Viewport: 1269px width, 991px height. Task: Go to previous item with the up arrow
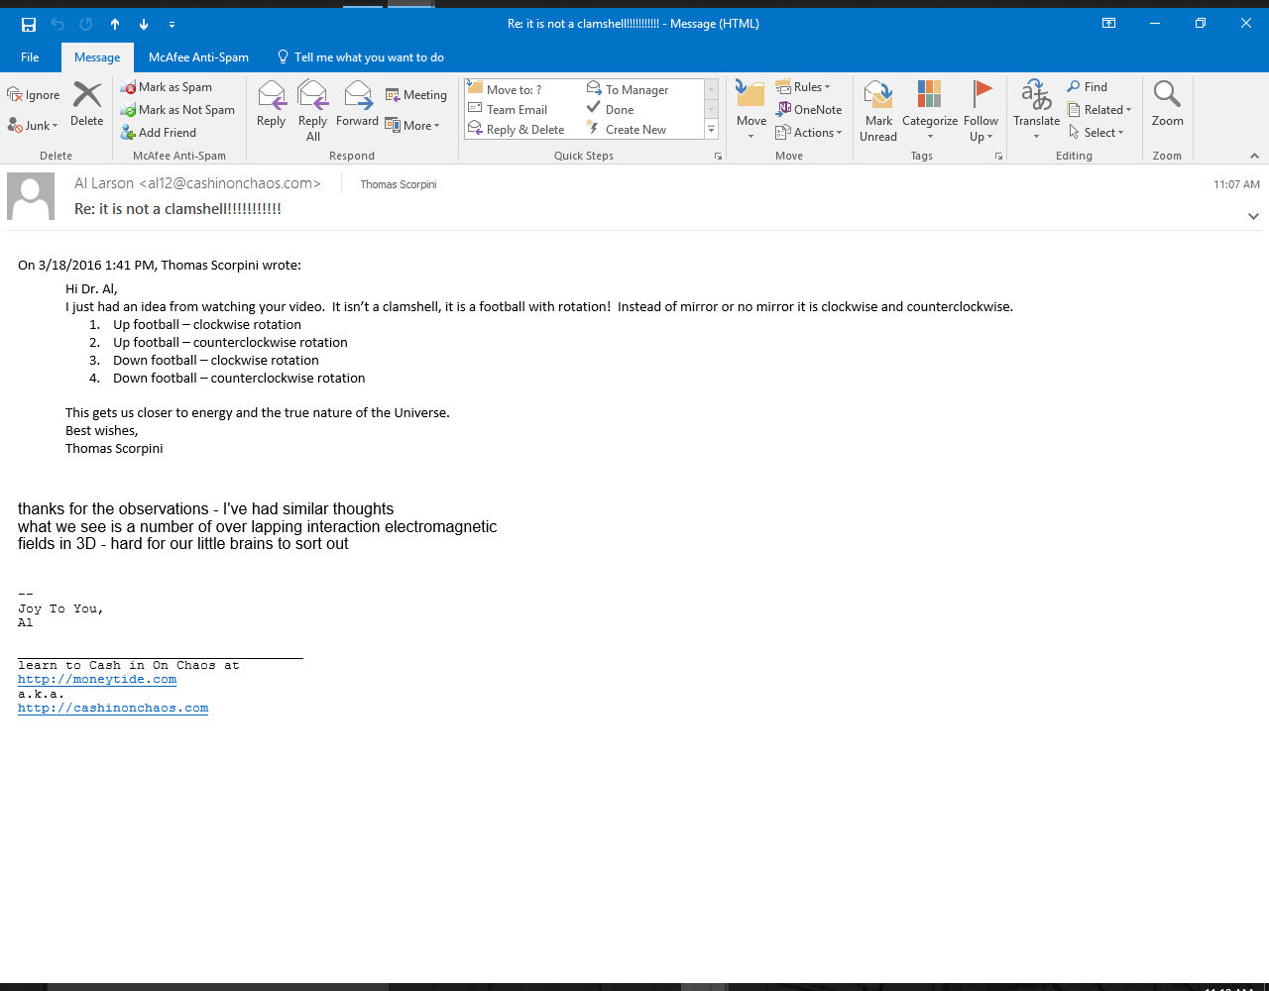coord(115,24)
